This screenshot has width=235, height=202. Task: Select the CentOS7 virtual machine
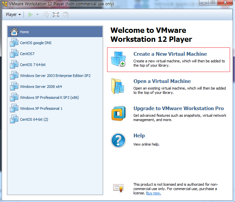tap(55, 54)
